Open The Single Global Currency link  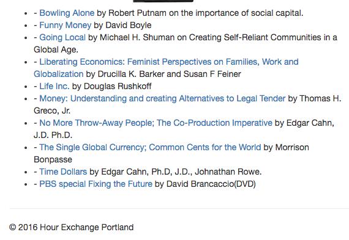click(150, 147)
